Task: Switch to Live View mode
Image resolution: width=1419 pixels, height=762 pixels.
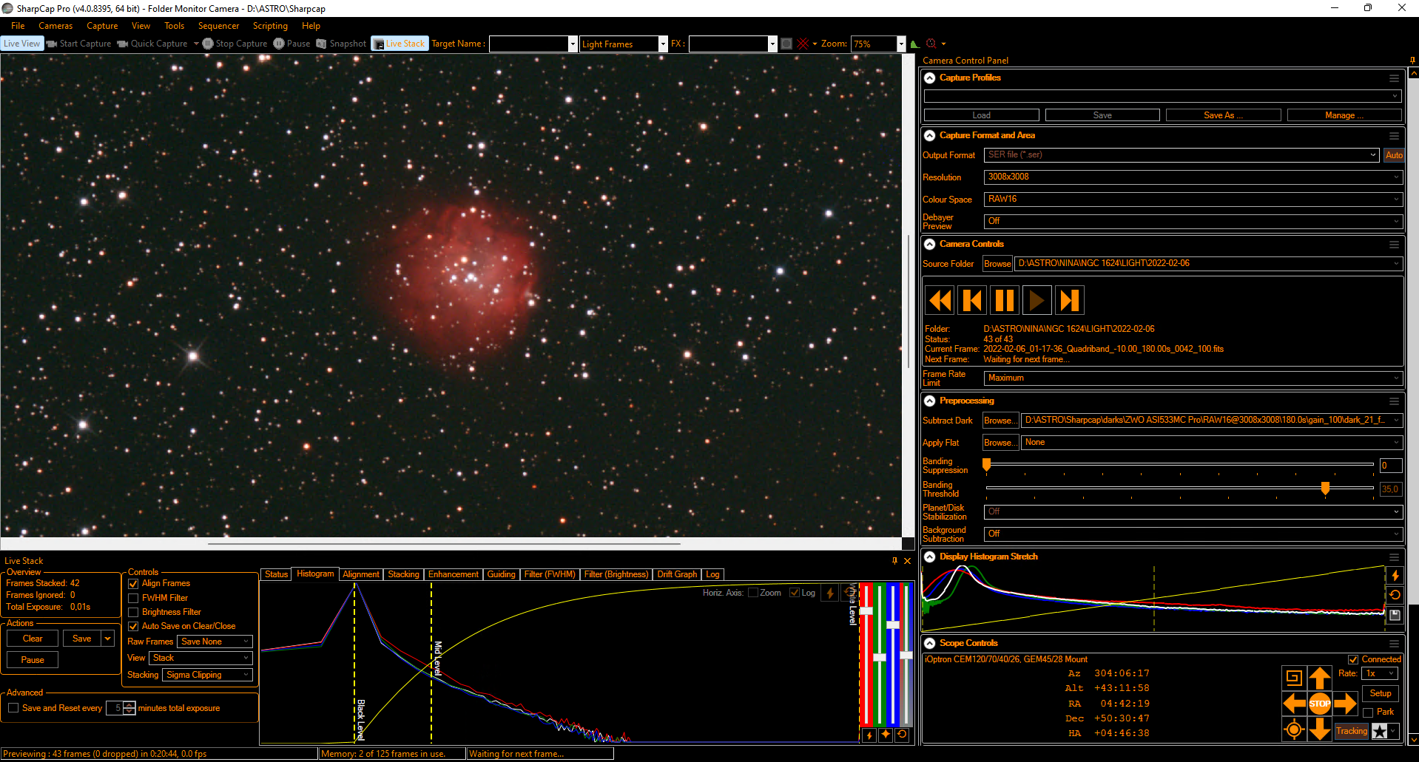Action: click(21, 44)
